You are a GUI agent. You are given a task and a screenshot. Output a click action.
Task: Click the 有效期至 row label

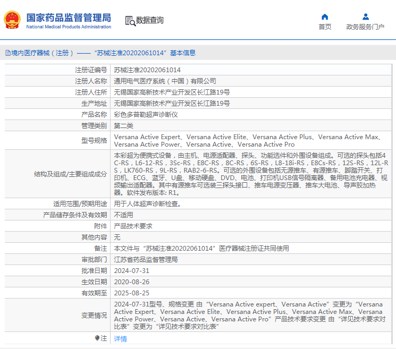tap(94, 293)
